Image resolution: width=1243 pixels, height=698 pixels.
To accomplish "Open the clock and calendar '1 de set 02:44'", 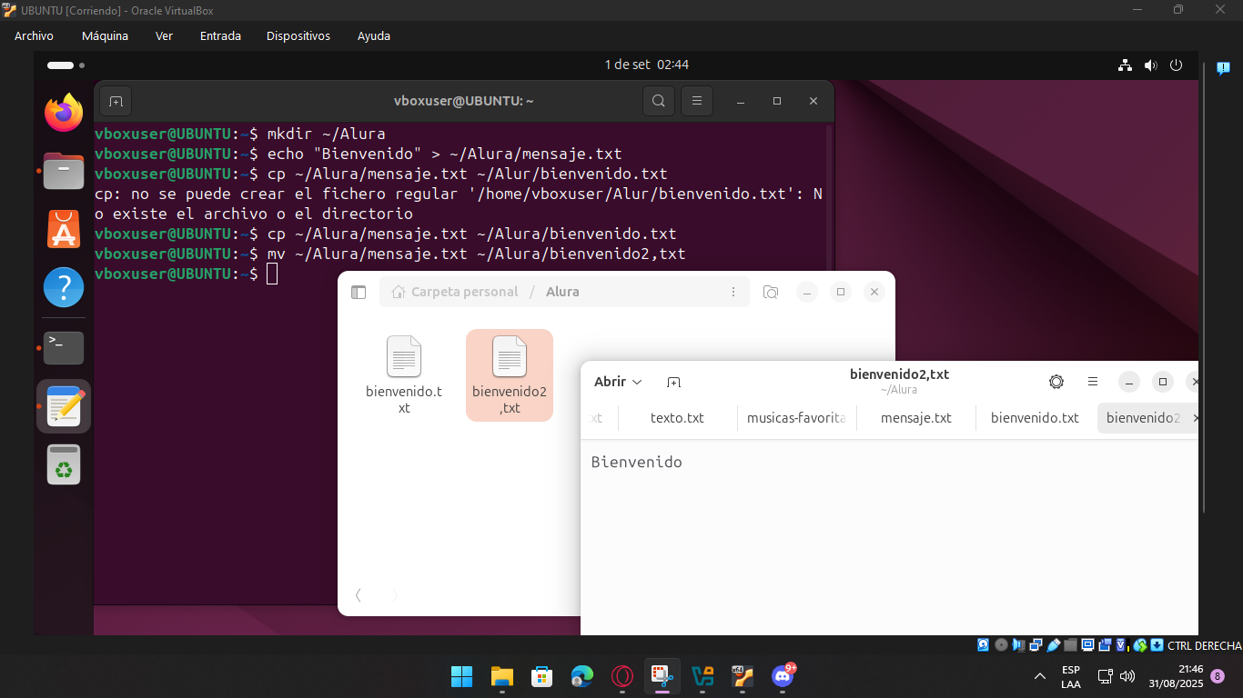I will [647, 65].
